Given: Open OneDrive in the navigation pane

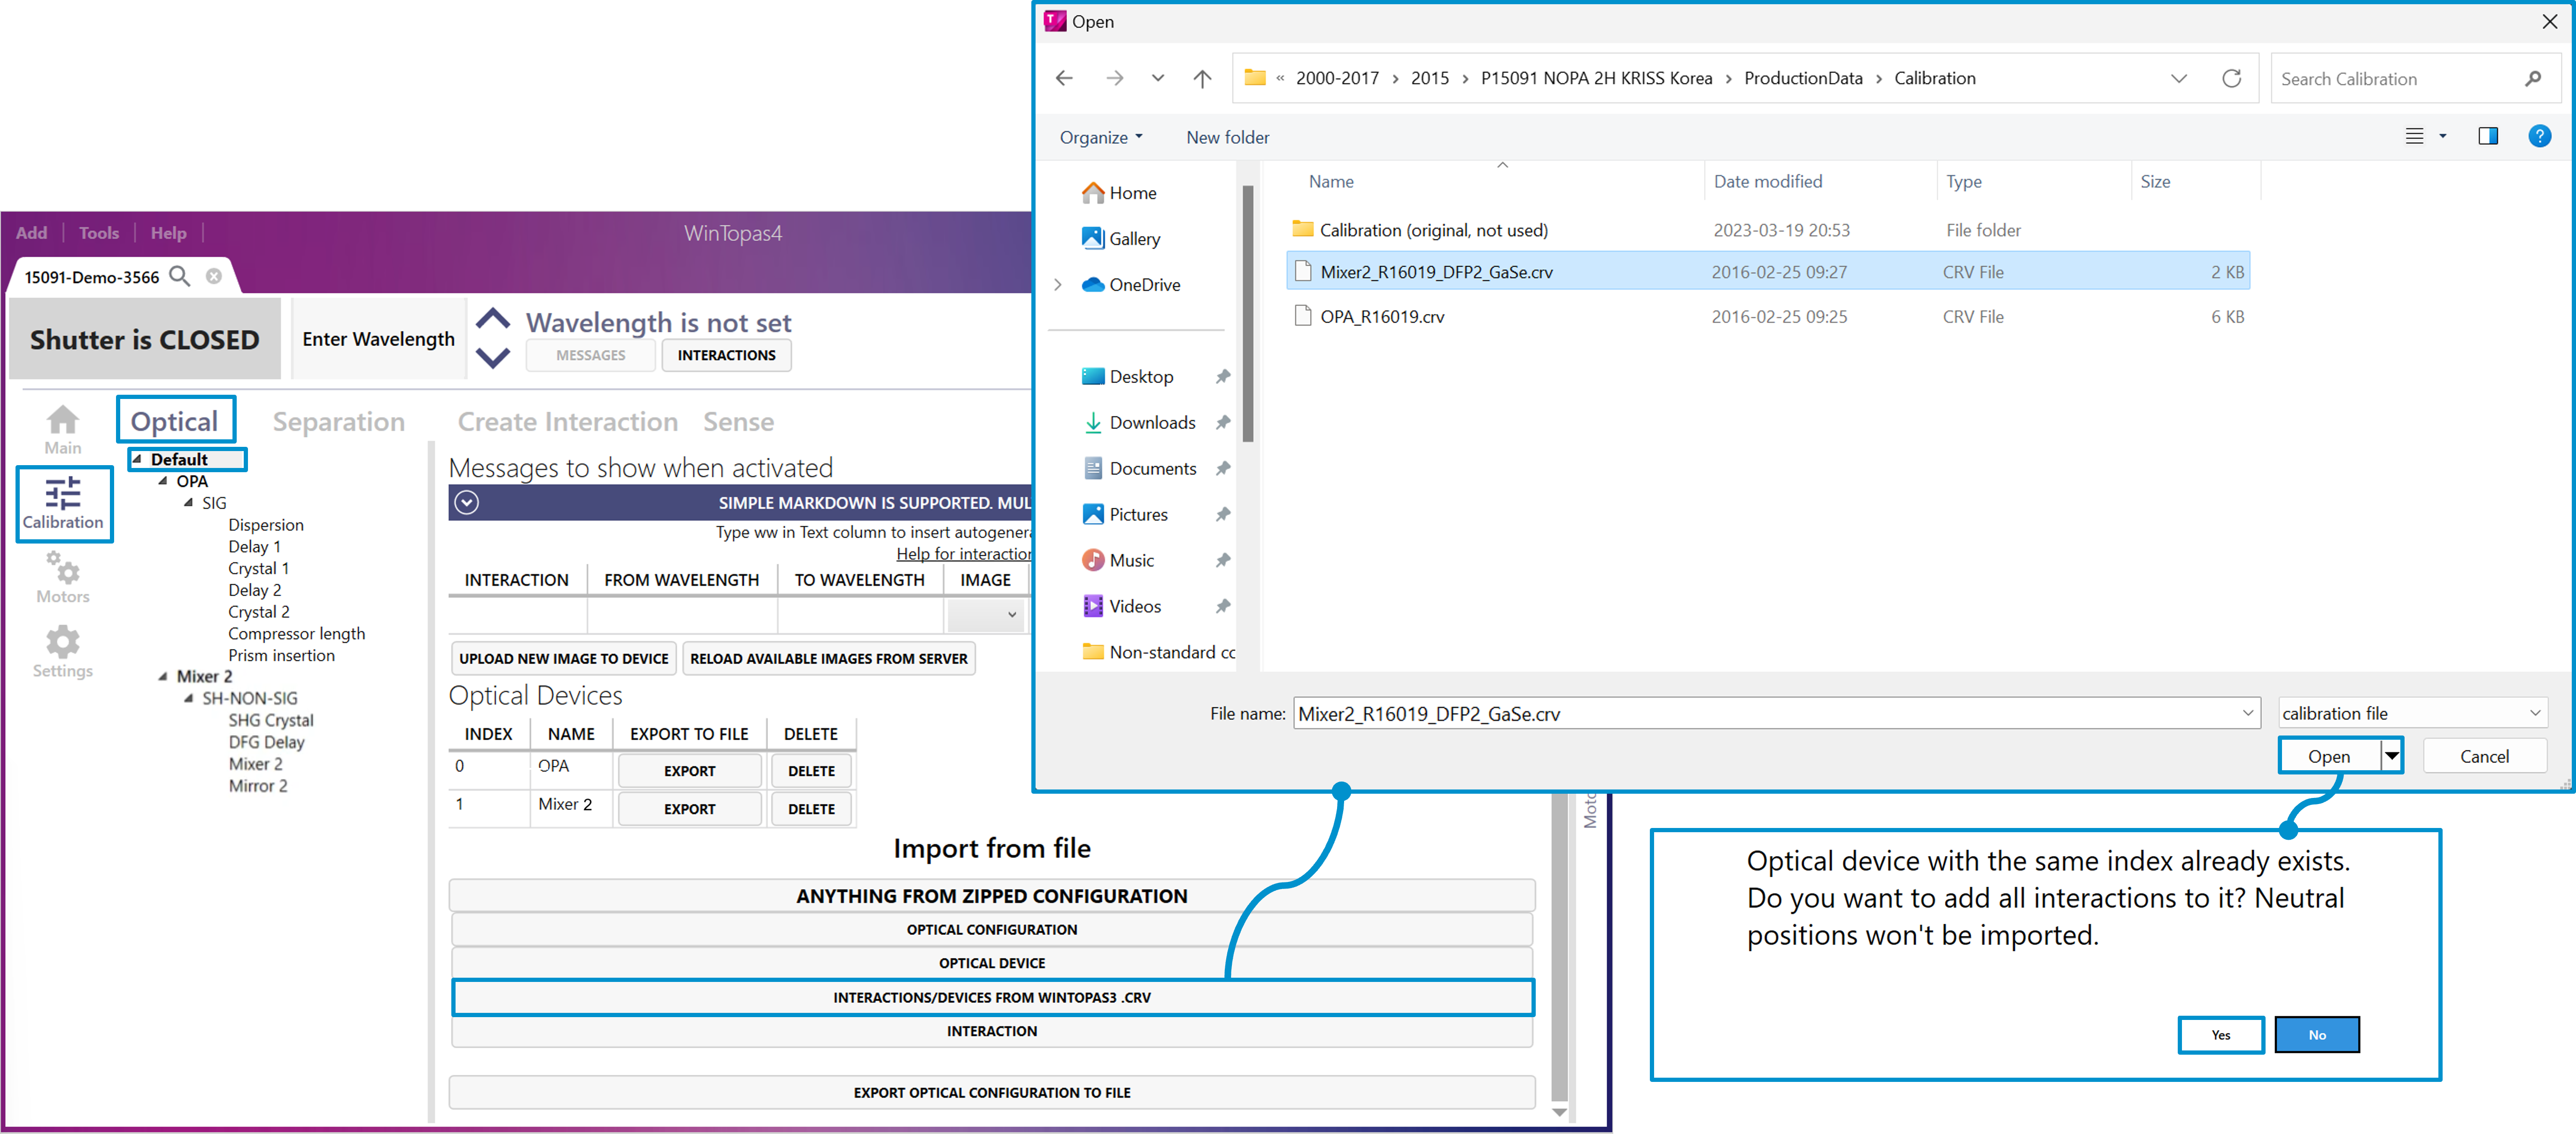Looking at the screenshot, I should tap(1132, 284).
